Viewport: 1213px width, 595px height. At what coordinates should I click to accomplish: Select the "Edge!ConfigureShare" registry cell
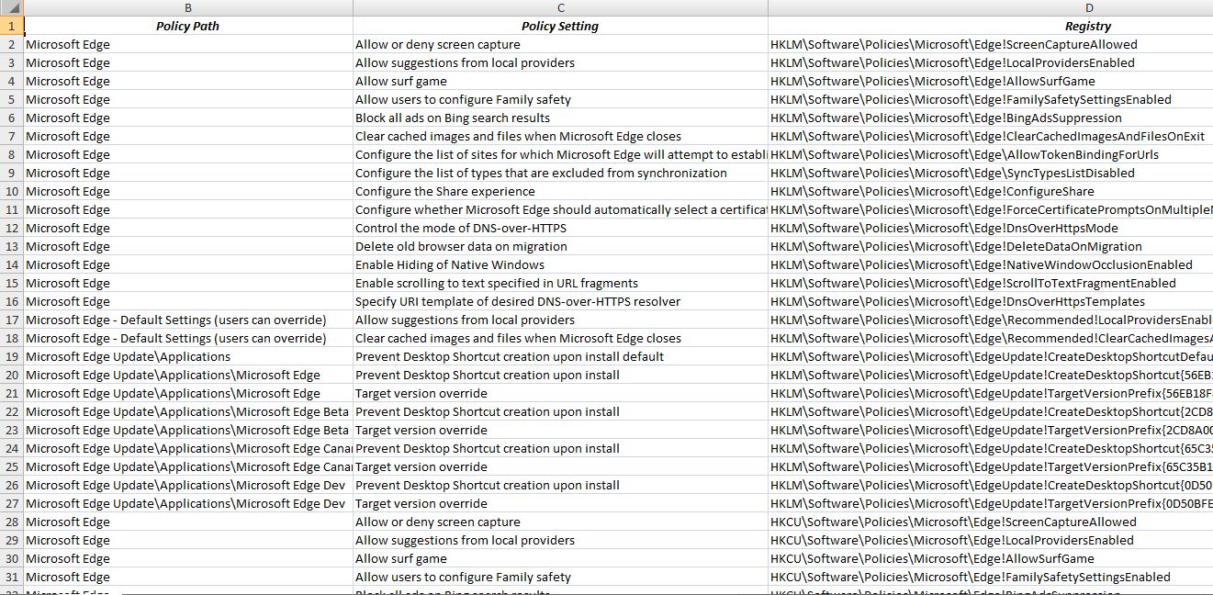click(x=991, y=191)
